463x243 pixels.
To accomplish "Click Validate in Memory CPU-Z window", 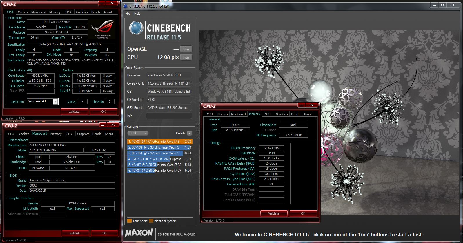I will tap(274, 213).
